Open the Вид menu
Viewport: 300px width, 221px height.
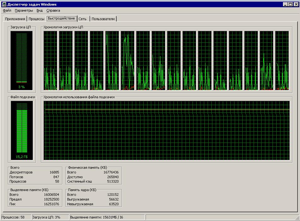click(39, 10)
